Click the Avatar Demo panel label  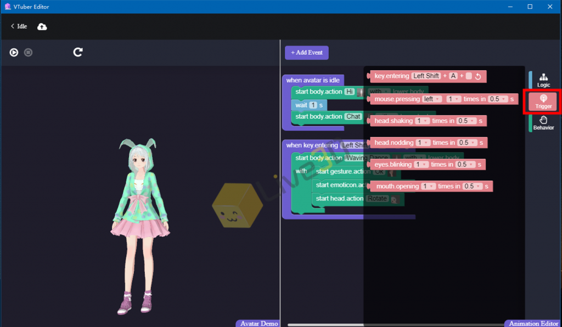click(259, 323)
